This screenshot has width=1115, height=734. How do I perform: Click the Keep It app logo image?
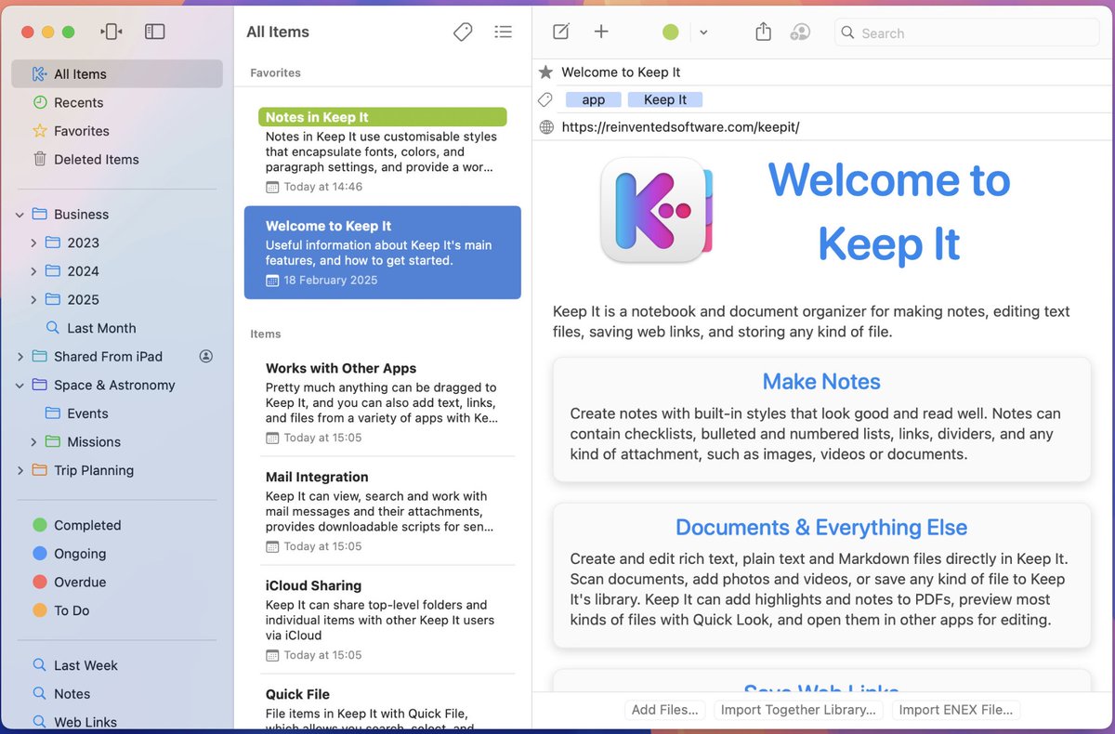pos(656,210)
